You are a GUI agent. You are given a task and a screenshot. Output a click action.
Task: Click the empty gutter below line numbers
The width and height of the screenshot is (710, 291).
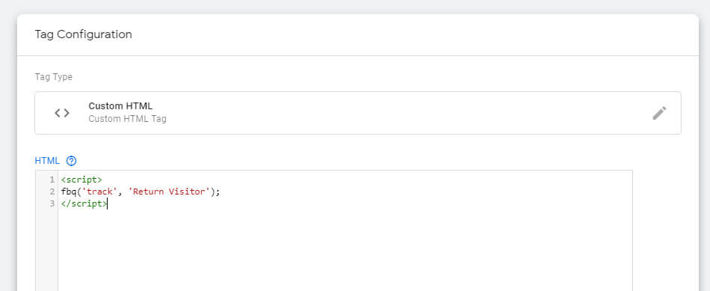click(x=46, y=250)
